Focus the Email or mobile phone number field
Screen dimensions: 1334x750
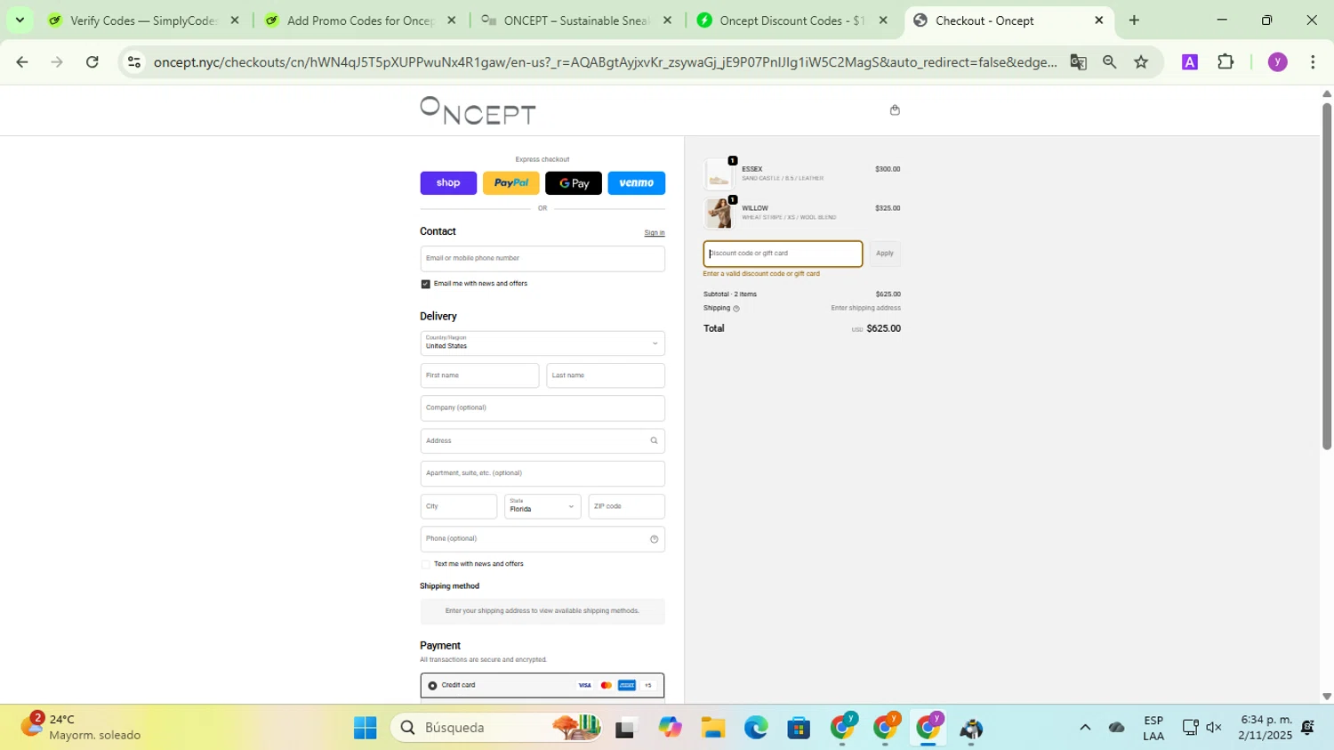tap(542, 259)
